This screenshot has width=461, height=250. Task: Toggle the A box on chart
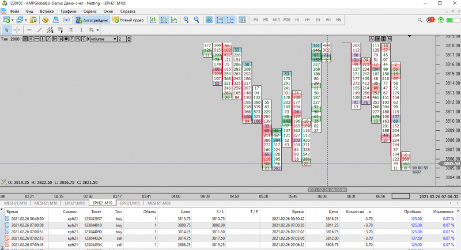coord(372,39)
